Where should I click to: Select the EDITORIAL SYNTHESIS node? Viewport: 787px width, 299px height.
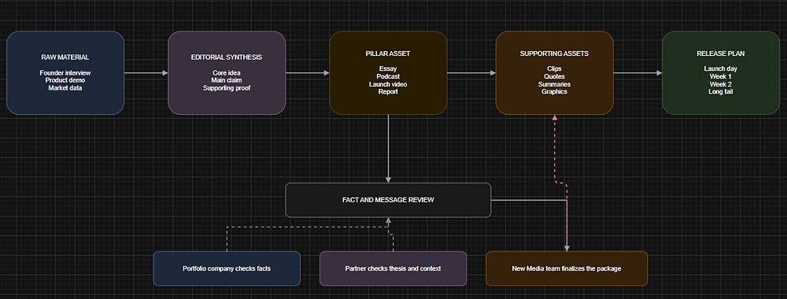point(227,72)
